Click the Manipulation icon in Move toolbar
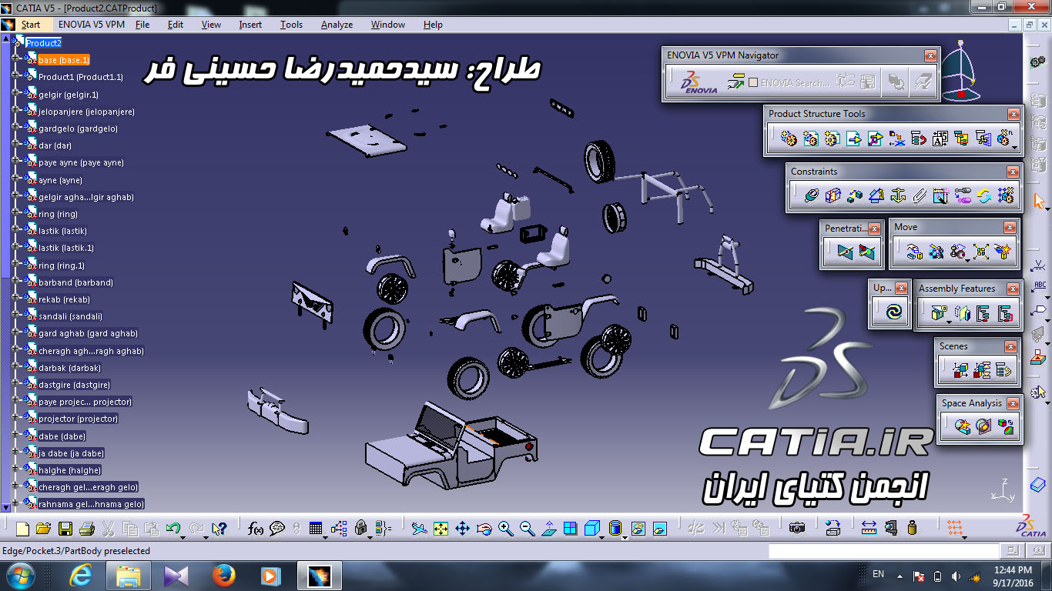Screen dimensions: 1052x591 (x=913, y=252)
